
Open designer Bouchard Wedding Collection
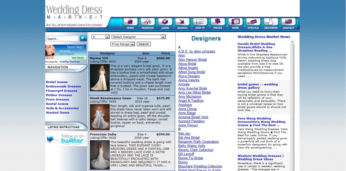(200, 166)
